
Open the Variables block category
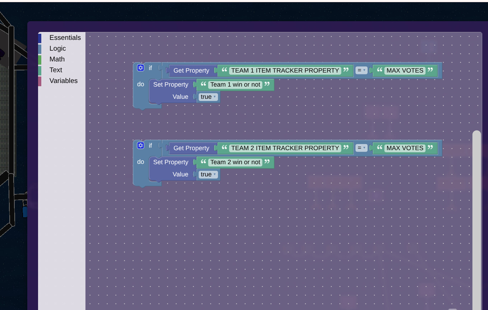point(63,80)
